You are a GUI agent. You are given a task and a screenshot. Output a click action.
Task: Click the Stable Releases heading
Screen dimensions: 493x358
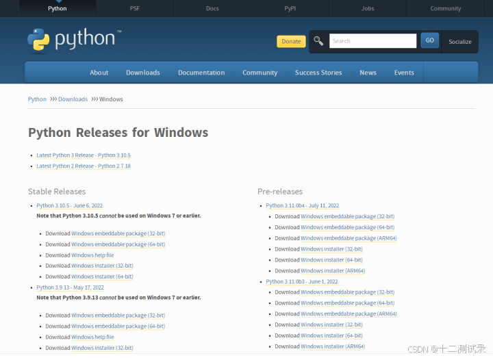(x=57, y=192)
